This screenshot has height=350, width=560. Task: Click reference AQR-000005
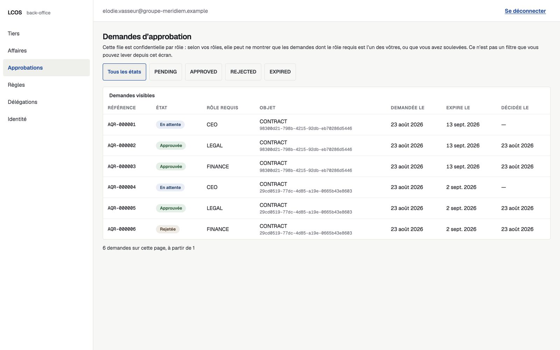[121, 208]
